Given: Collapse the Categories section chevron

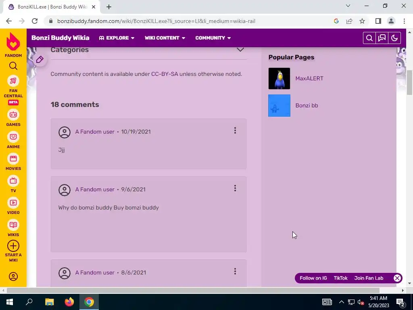Looking at the screenshot, I should [x=240, y=50].
